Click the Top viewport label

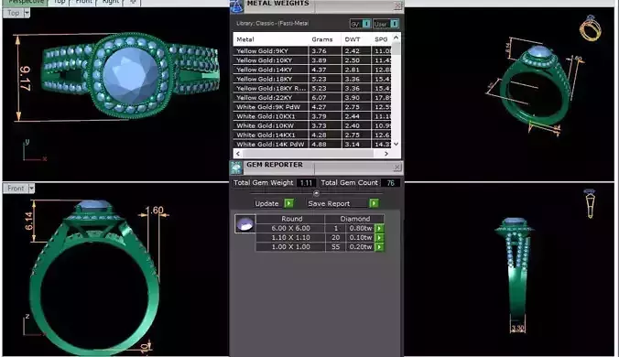13,13
